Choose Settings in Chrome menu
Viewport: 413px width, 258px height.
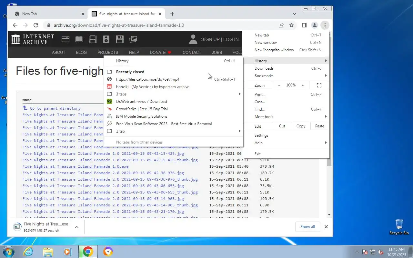pos(286,135)
